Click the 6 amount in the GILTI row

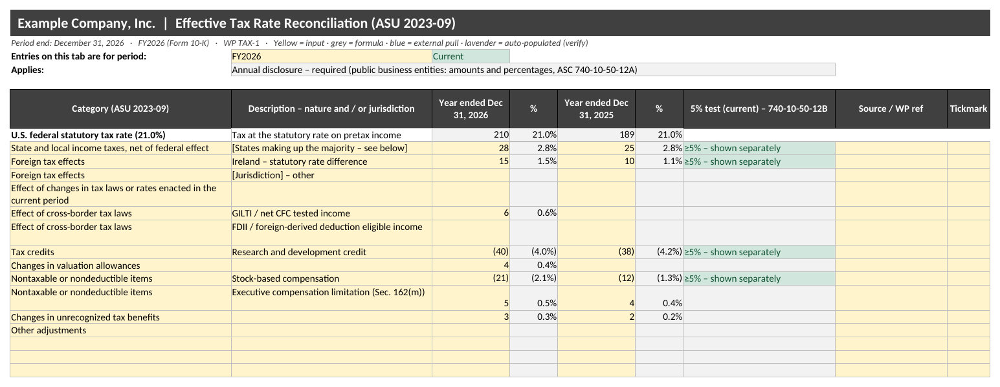pos(471,213)
